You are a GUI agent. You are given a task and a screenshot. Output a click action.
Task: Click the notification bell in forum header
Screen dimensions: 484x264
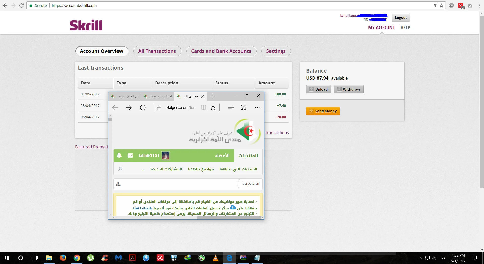[119, 155]
